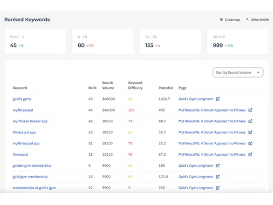Click the Ranked Keywords heading
Screen dimensions: 273x205
point(27,20)
